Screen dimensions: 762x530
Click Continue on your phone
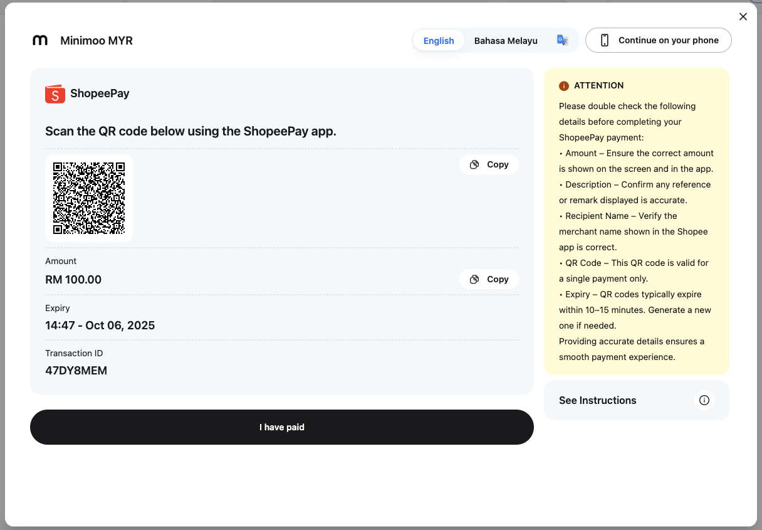pyautogui.click(x=658, y=40)
